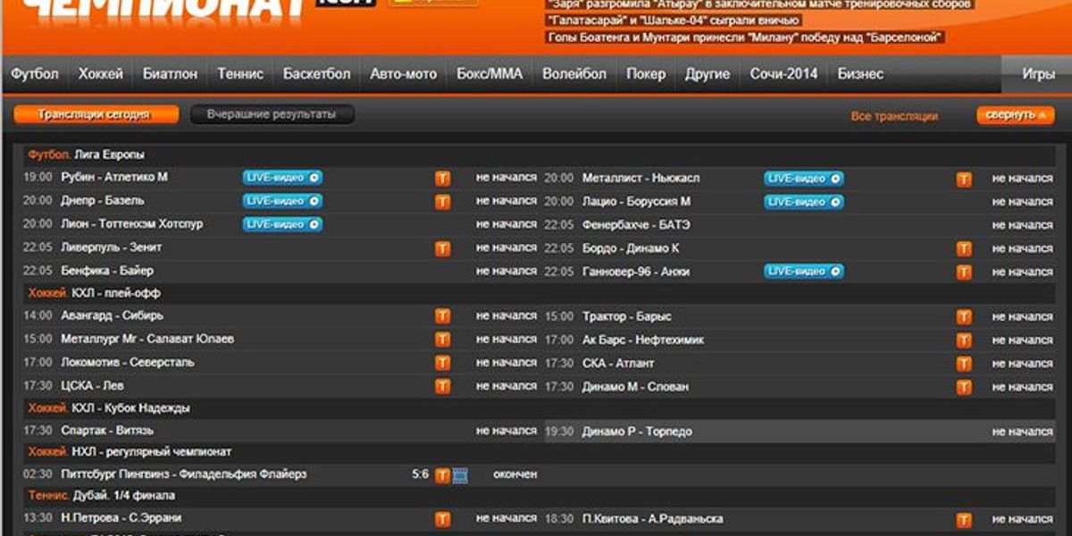This screenshot has width=1072, height=536.
Task: Watch LIVE-видео for Металлист - Ньюкасл
Action: [x=804, y=179]
